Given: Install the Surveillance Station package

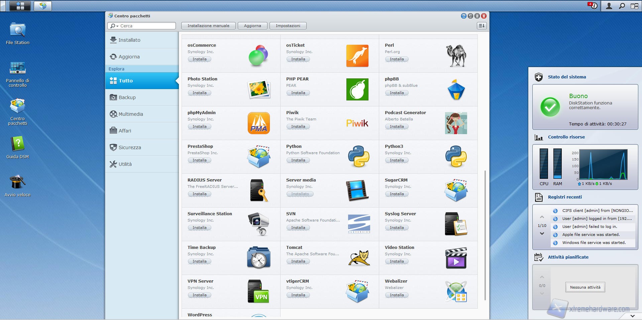Looking at the screenshot, I should coord(199,228).
